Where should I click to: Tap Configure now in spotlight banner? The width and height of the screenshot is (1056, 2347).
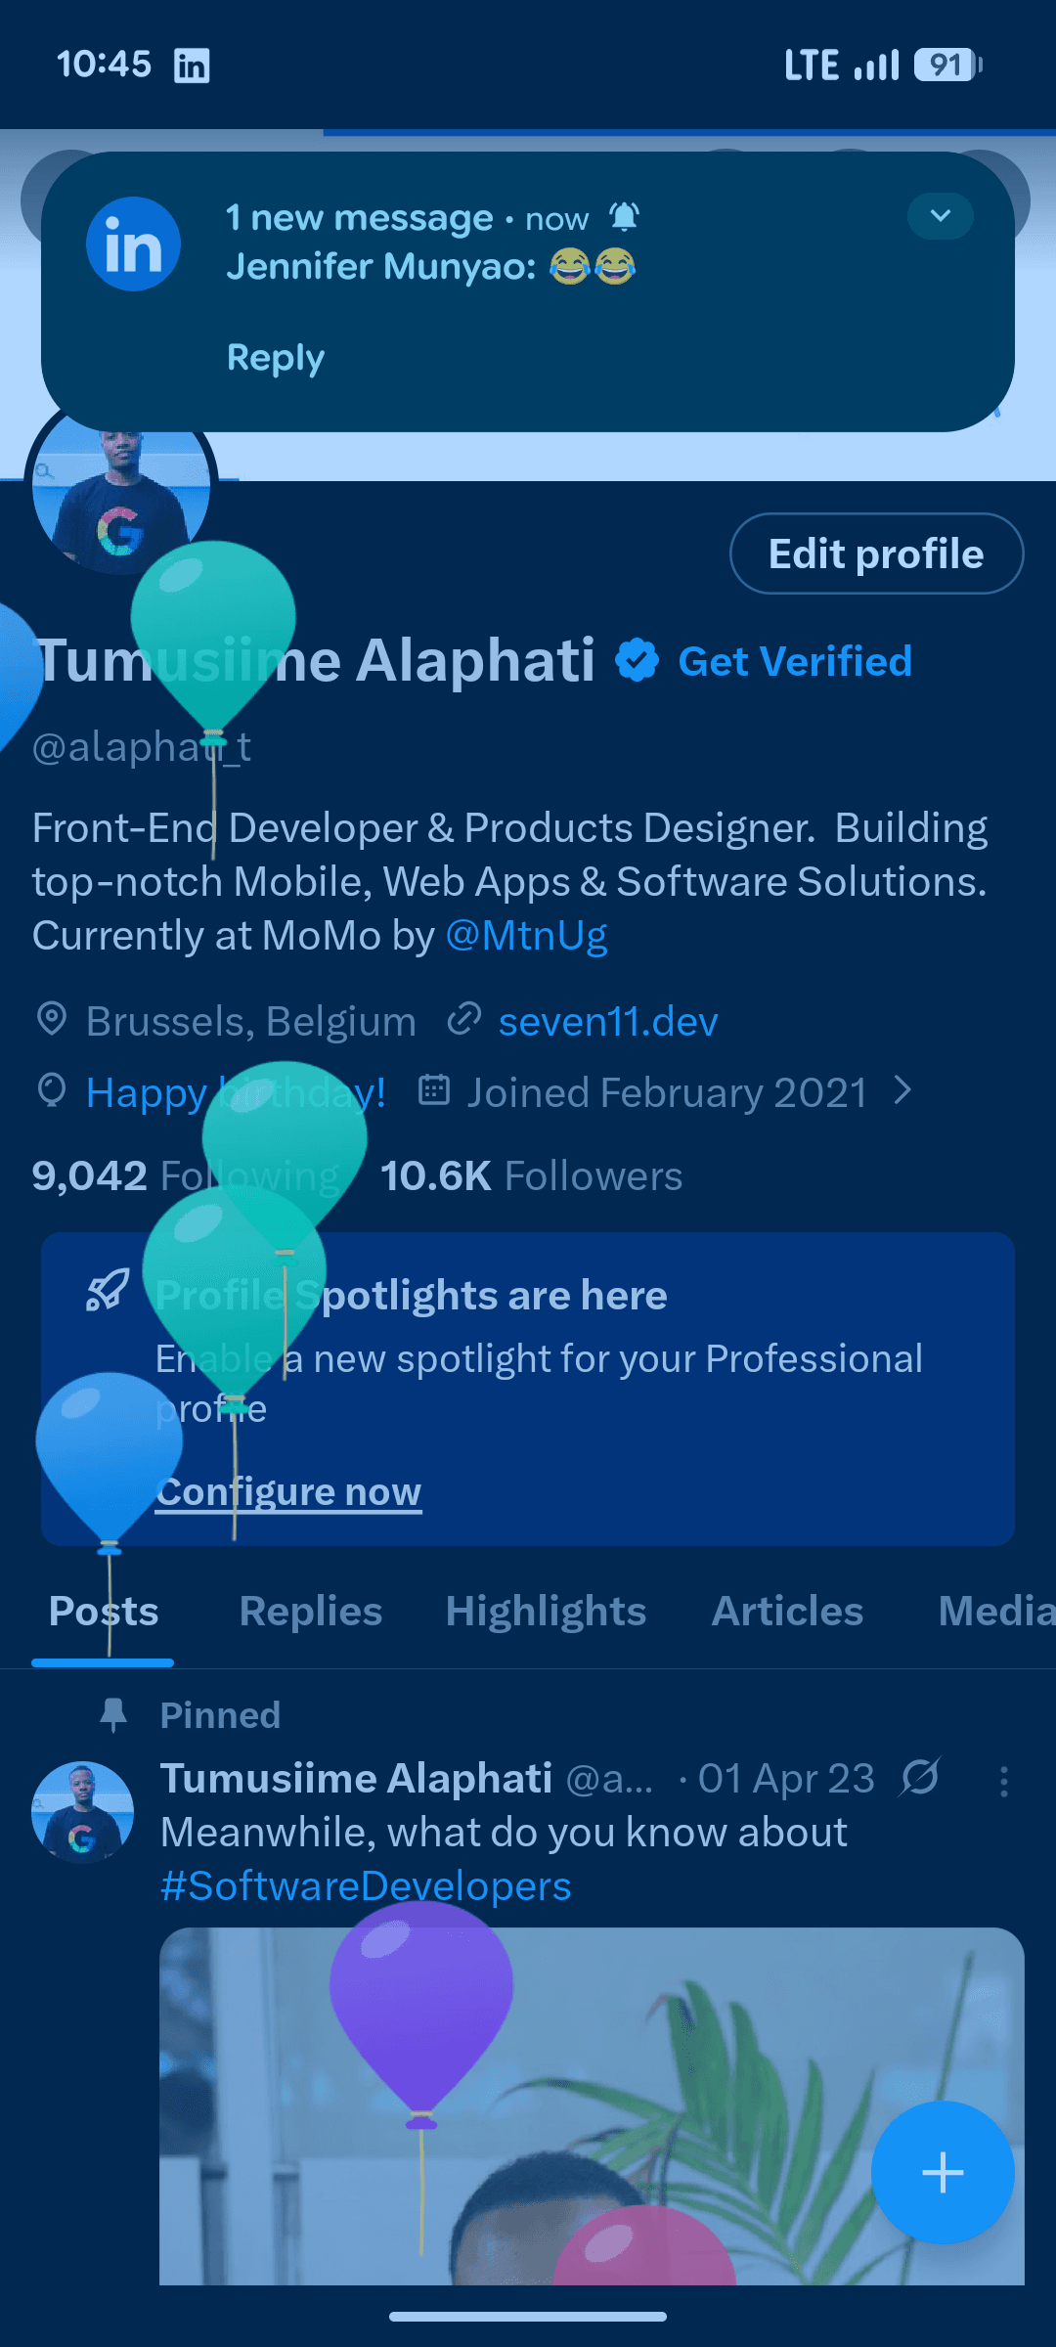288,1492
